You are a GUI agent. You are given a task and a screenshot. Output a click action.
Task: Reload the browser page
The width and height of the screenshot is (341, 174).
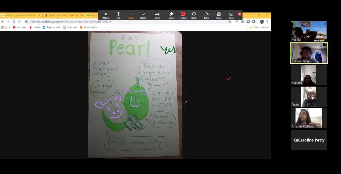pos(14,22)
